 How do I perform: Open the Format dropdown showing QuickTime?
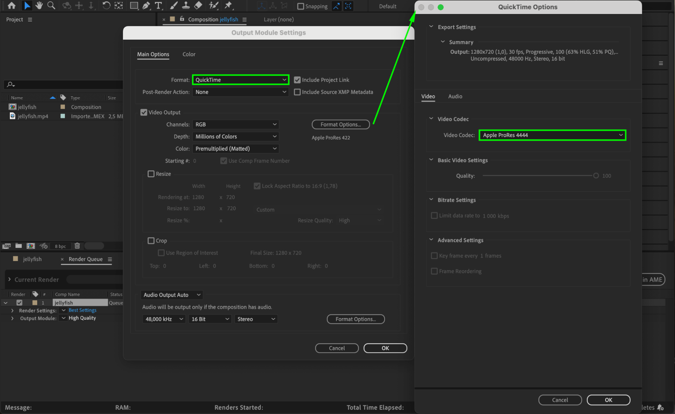240,80
